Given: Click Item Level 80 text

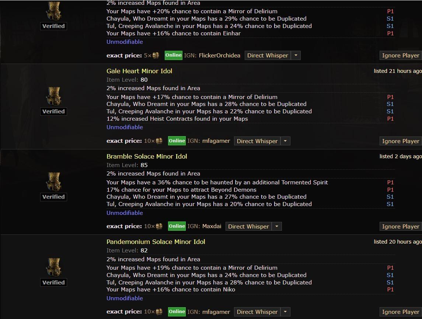Looking at the screenshot, I should (127, 79).
